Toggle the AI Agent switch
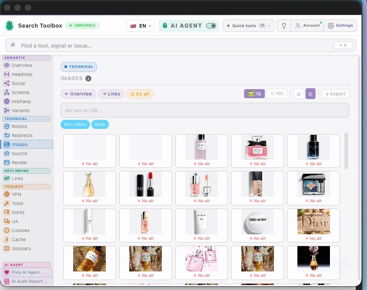 coord(211,26)
